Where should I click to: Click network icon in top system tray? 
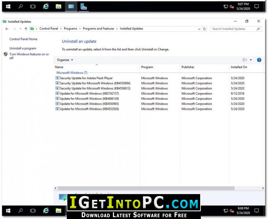225,6
